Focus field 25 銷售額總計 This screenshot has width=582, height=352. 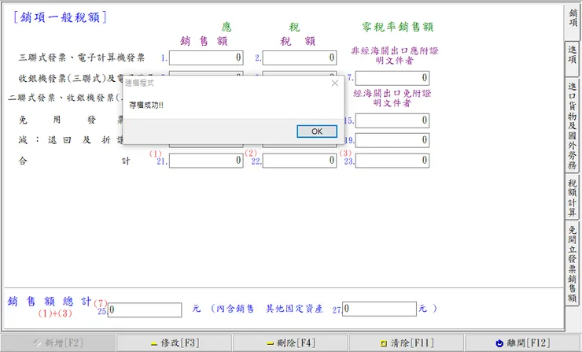[145, 309]
